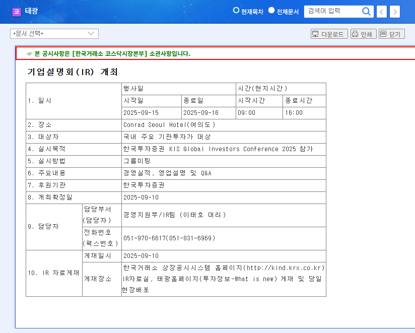
Task: Click the 검색어 입력 search field
Action: click(x=332, y=11)
